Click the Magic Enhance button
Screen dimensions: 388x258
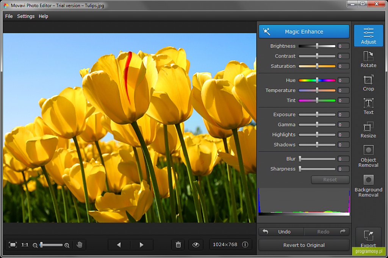click(304, 31)
